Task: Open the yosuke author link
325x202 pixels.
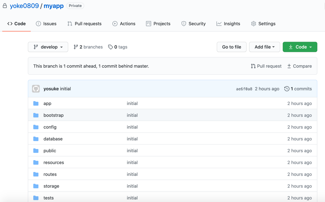Action: point(51,89)
